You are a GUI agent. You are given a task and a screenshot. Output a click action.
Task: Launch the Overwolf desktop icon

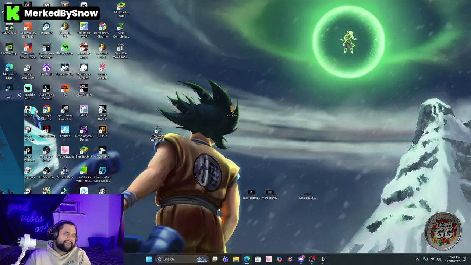(102, 152)
